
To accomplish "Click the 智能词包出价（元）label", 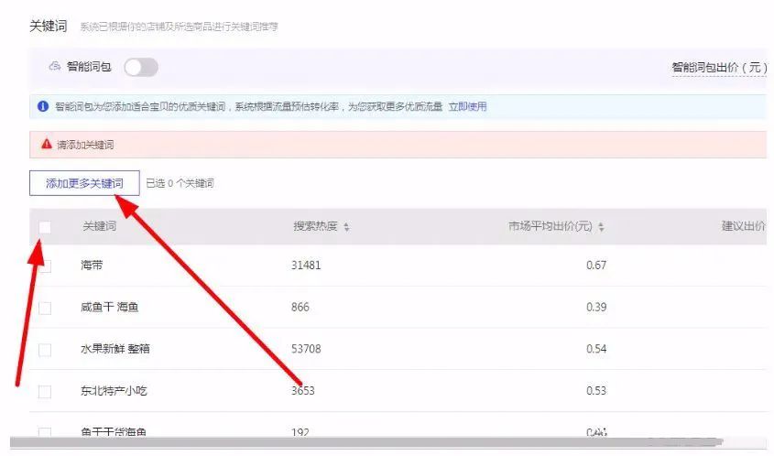I will pos(719,68).
